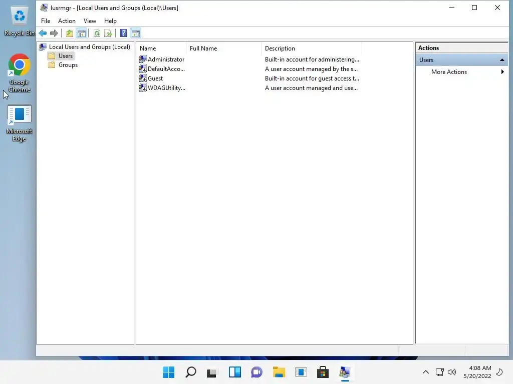Click Settings-like app icon on taskbar
Image resolution: width=513 pixels, height=384 pixels.
click(301, 372)
